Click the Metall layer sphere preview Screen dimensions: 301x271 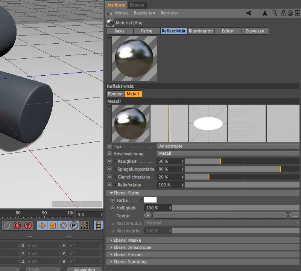click(131, 123)
